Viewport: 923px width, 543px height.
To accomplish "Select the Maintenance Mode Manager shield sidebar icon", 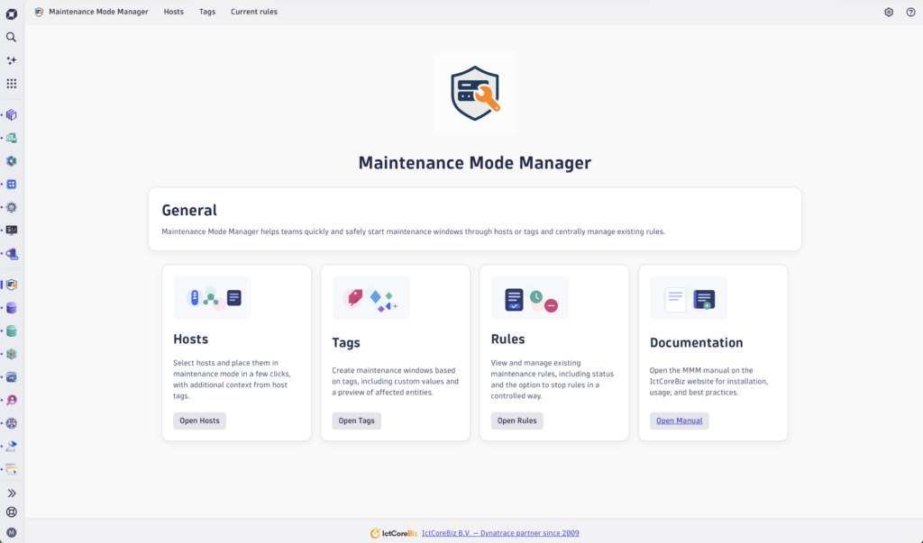I will coord(12,285).
